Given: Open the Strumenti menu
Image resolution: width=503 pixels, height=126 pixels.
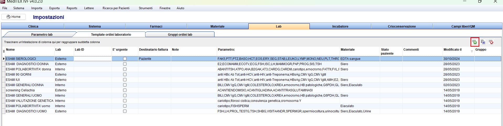Looking at the screenshot, I should 146,8.
